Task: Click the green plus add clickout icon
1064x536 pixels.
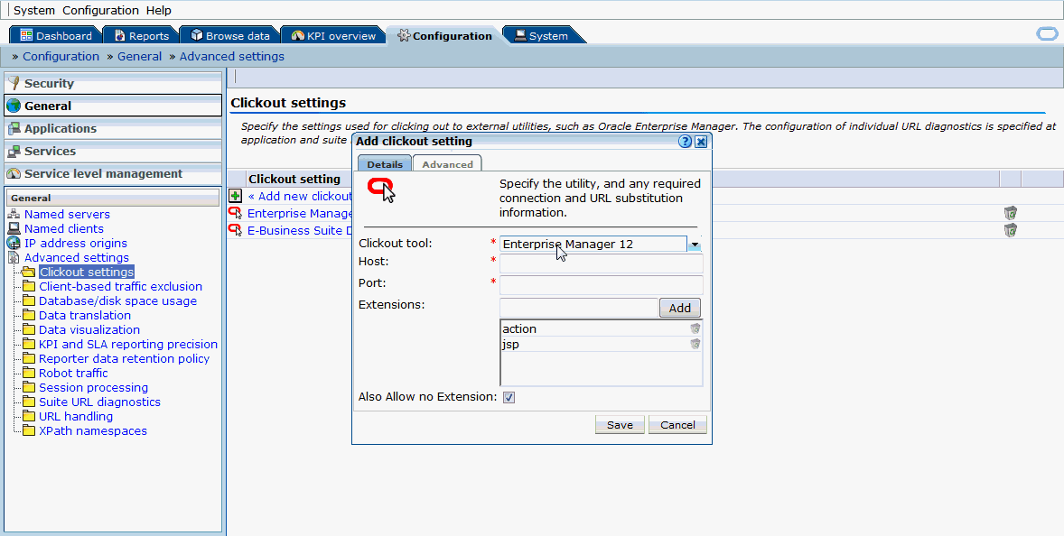Action: 236,196
